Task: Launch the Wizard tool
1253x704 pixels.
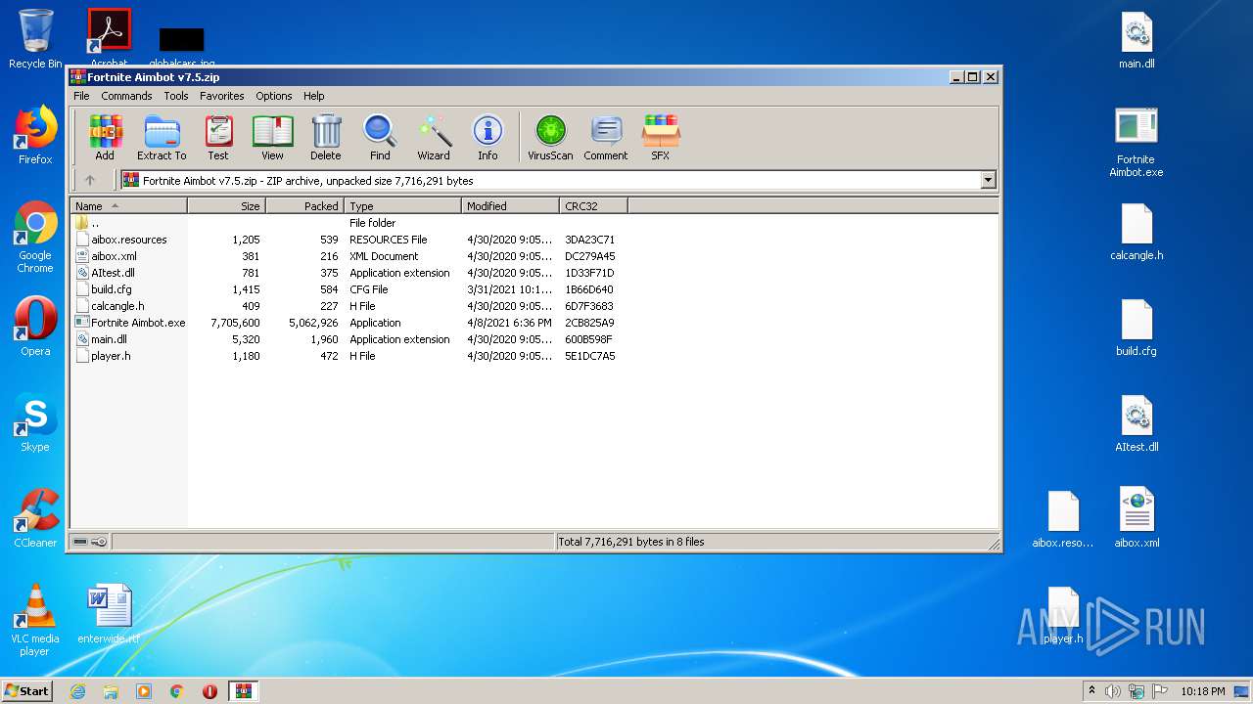Action: point(434,137)
